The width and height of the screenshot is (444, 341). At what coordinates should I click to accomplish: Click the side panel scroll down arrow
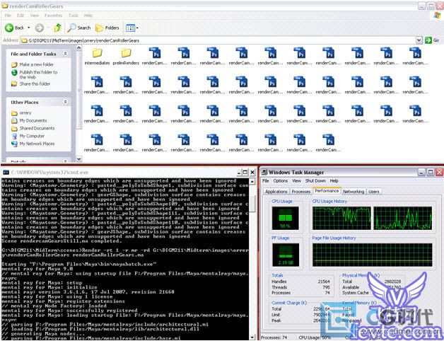tap(79, 159)
